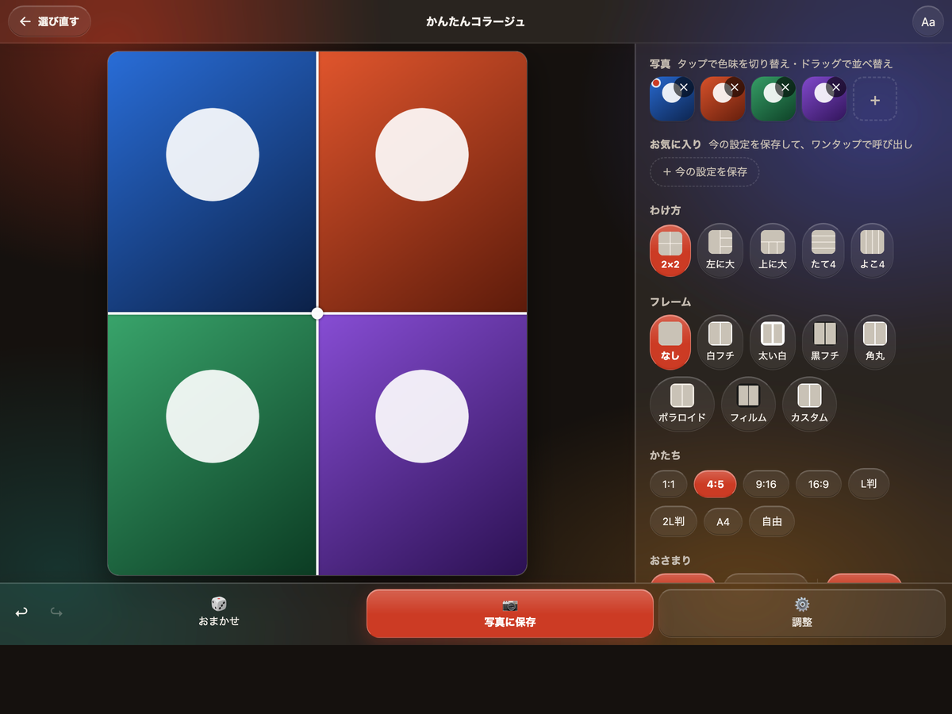952x714 pixels.
Task: Click the center divider handle on the collage
Action: point(317,313)
